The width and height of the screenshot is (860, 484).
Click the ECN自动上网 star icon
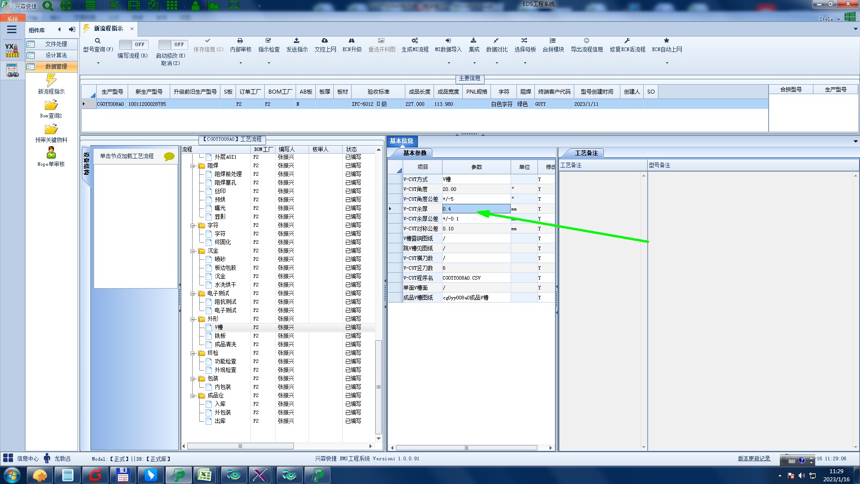(x=666, y=41)
